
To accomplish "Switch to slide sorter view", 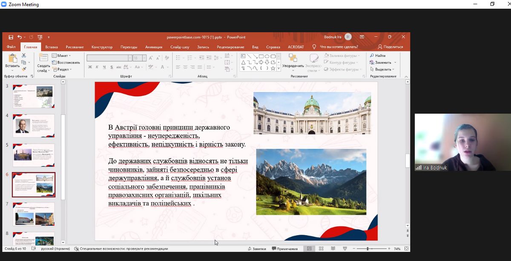I will pyautogui.click(x=321, y=249).
